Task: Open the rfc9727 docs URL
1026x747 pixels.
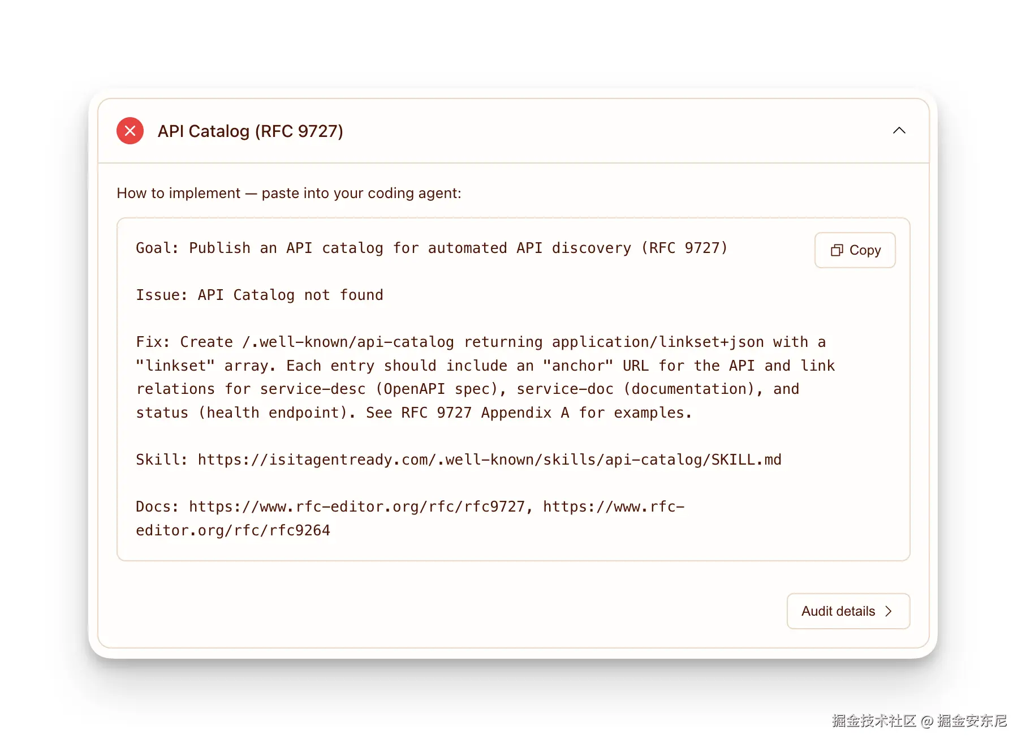Action: [x=357, y=506]
